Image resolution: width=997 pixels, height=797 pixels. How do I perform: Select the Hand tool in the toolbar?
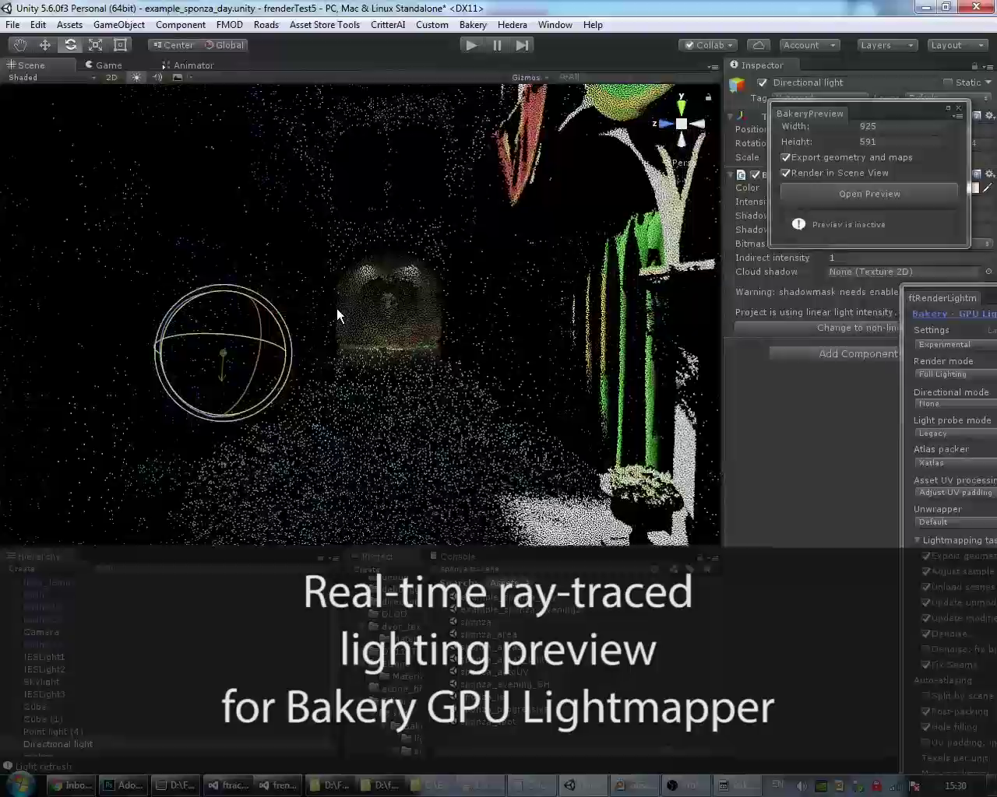click(19, 45)
